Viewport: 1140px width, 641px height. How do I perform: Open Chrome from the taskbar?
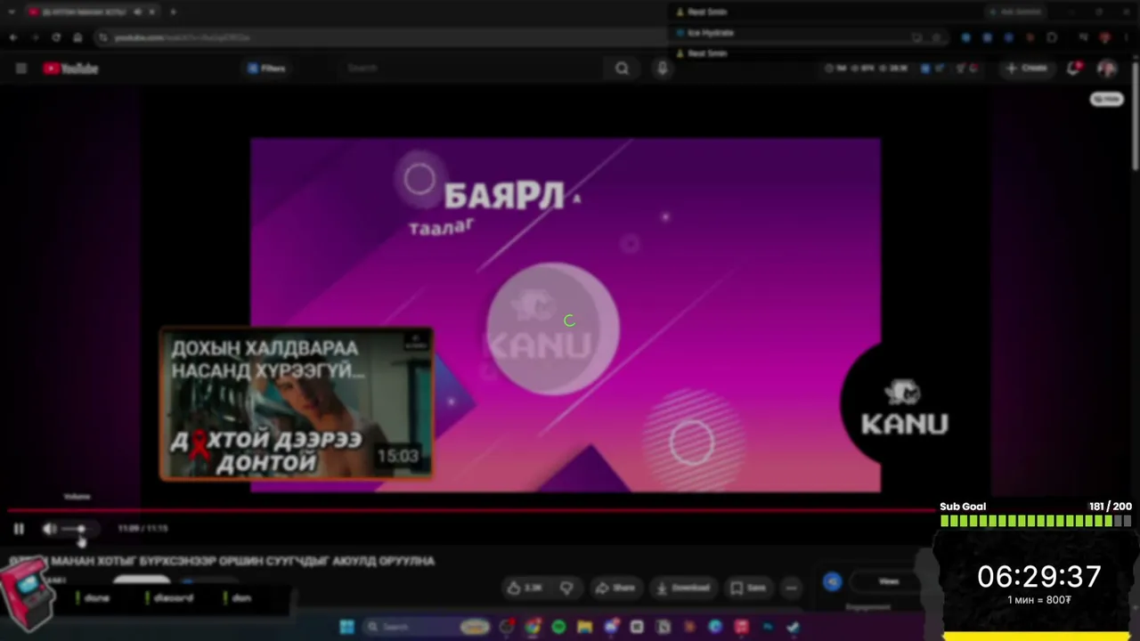[533, 627]
